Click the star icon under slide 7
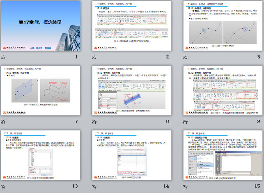The width and height of the screenshot is (264, 193). tap(3, 122)
